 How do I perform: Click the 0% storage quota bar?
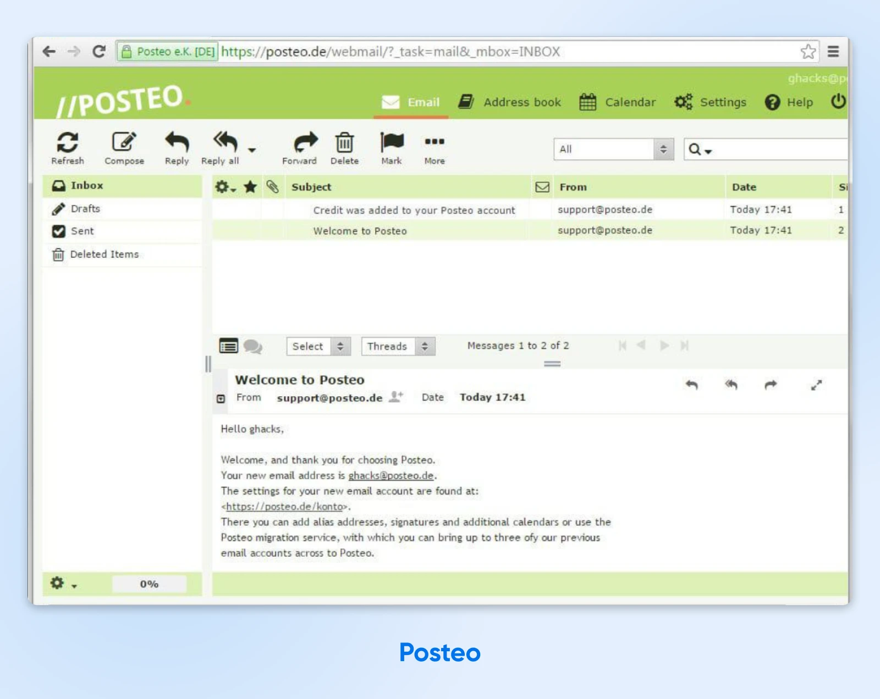149,584
